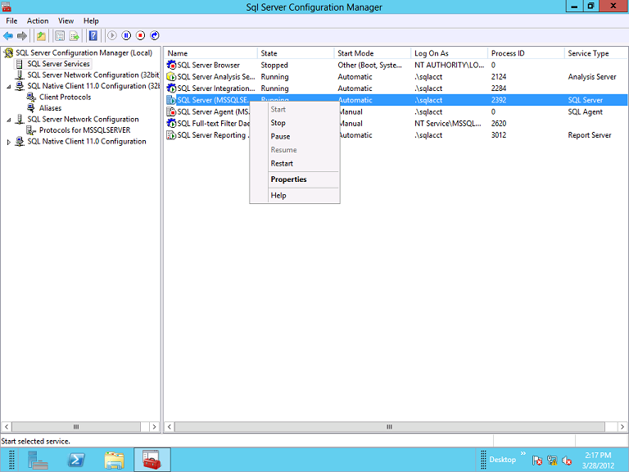Click the Back arrow toolbar icon
629x472 pixels.
pos(8,36)
